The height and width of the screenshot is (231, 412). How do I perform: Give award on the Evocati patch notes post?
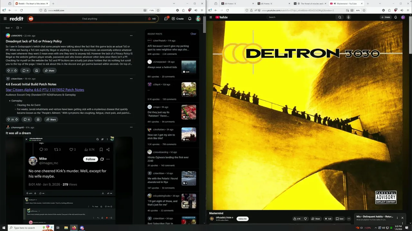tap(38, 119)
